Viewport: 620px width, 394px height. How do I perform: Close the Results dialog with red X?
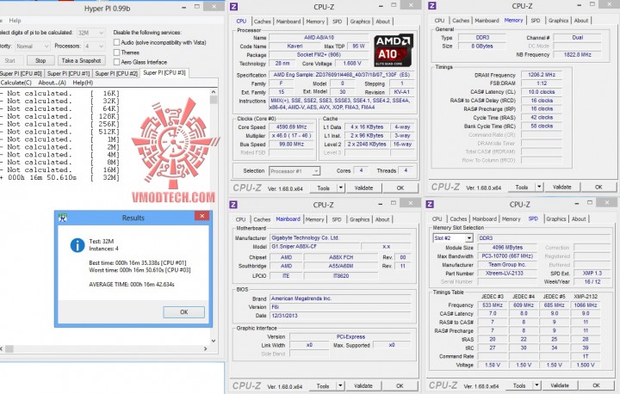point(202,216)
